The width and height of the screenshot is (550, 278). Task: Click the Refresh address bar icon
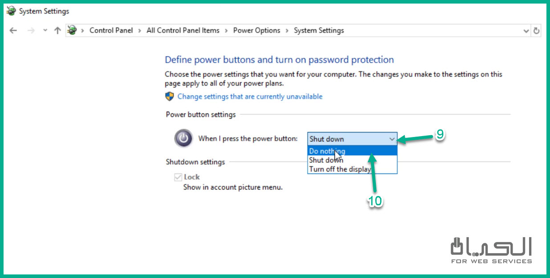(x=537, y=31)
